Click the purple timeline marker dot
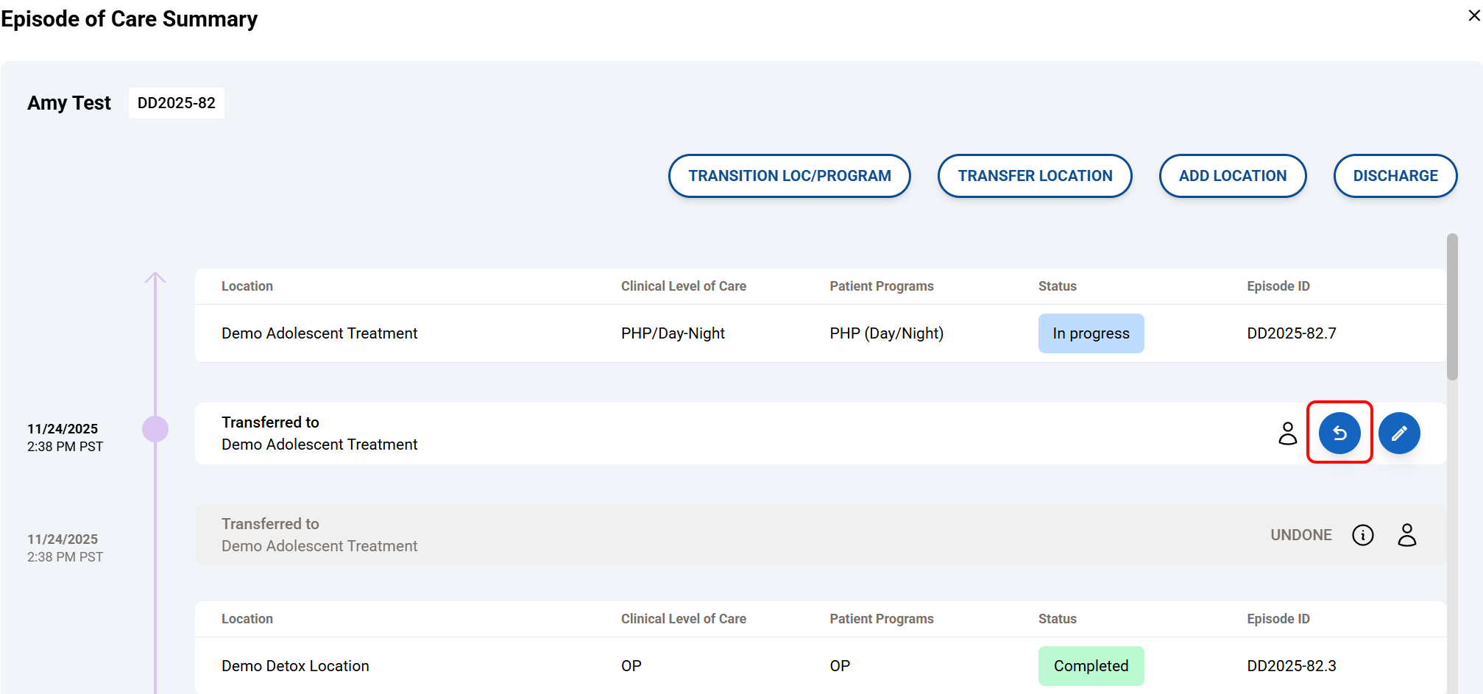The height and width of the screenshot is (694, 1483). pos(155,429)
